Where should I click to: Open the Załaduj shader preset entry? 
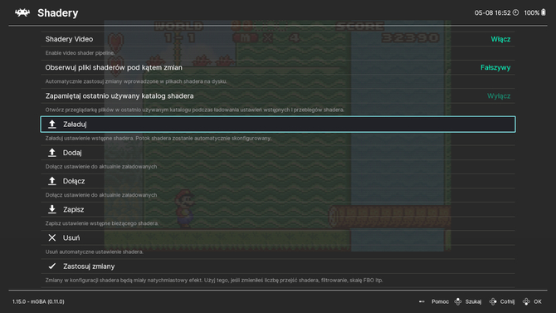(278, 125)
